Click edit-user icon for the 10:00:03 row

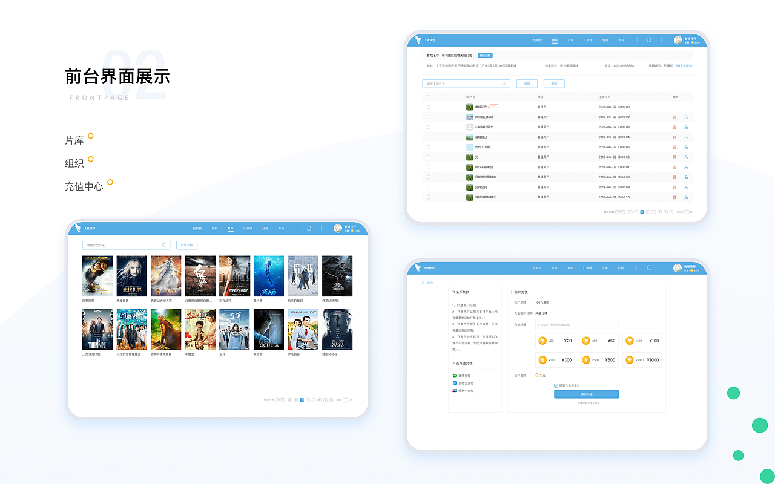686,127
